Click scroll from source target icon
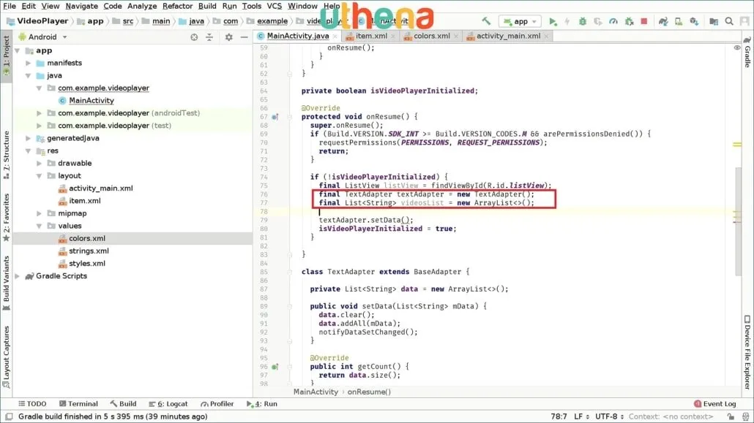 coord(194,37)
